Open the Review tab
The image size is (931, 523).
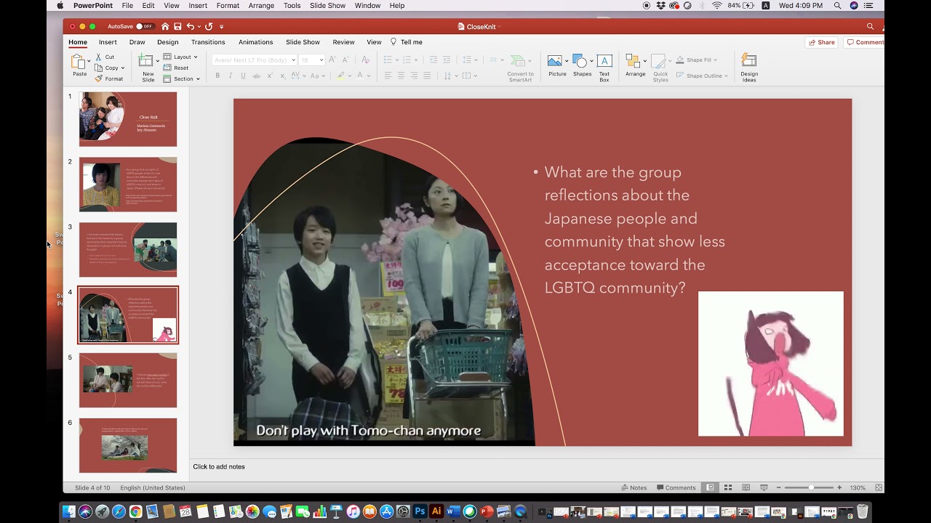tap(343, 42)
